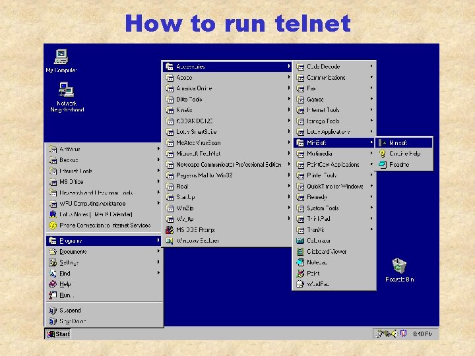This screenshot has width=475, height=356.
Task: Open the Recycle Bin desktop icon
Action: pyautogui.click(x=399, y=270)
